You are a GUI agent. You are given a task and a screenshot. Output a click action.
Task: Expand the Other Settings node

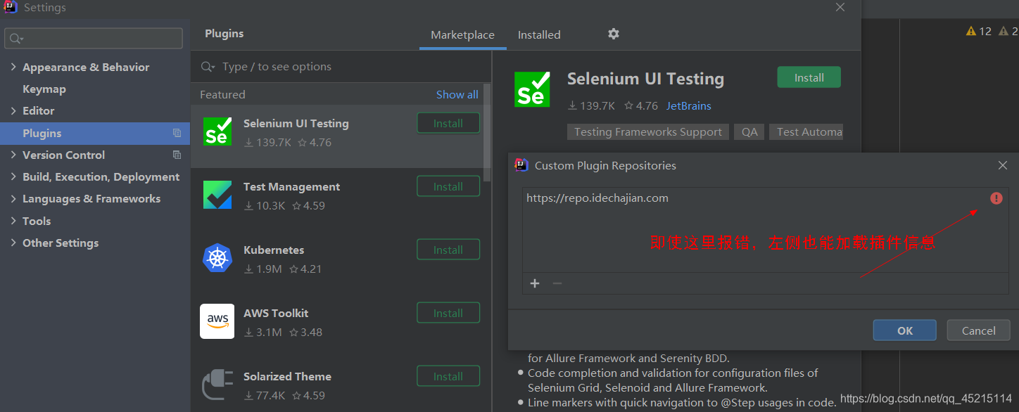pos(13,243)
